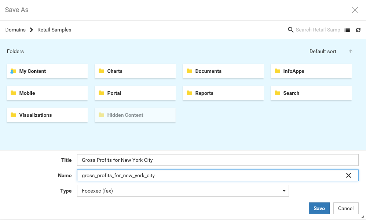Open the Visualizations folder
The height and width of the screenshot is (220, 366).
(47, 115)
